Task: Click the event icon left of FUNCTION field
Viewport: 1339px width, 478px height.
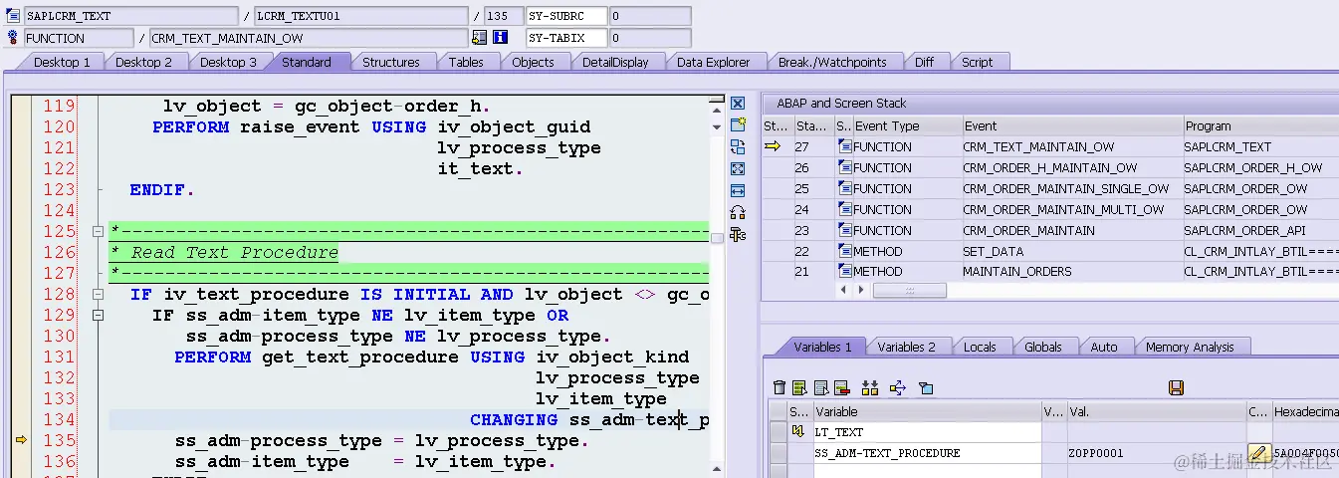Action: (13, 38)
